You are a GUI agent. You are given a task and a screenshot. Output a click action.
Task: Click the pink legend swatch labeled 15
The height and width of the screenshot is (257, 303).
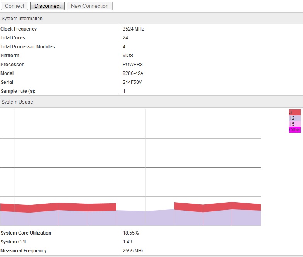[295, 124]
